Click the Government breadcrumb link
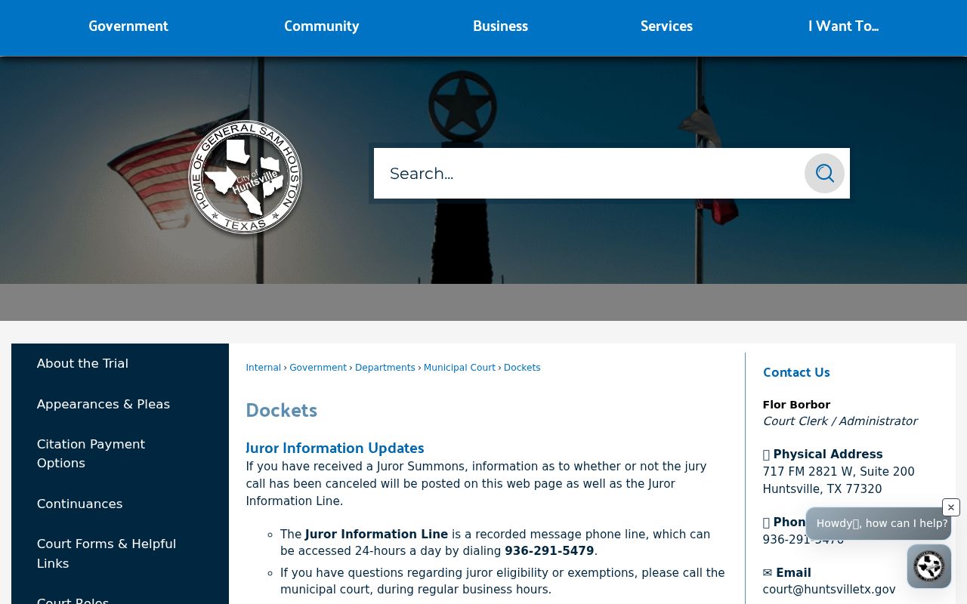 click(318, 368)
